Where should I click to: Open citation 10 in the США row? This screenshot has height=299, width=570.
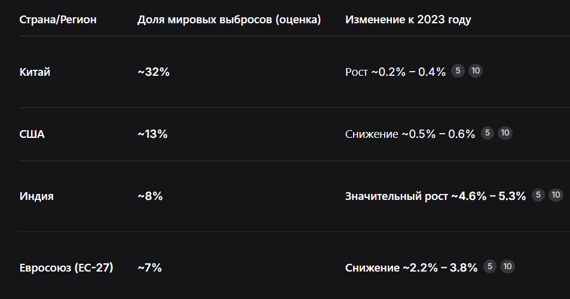505,133
